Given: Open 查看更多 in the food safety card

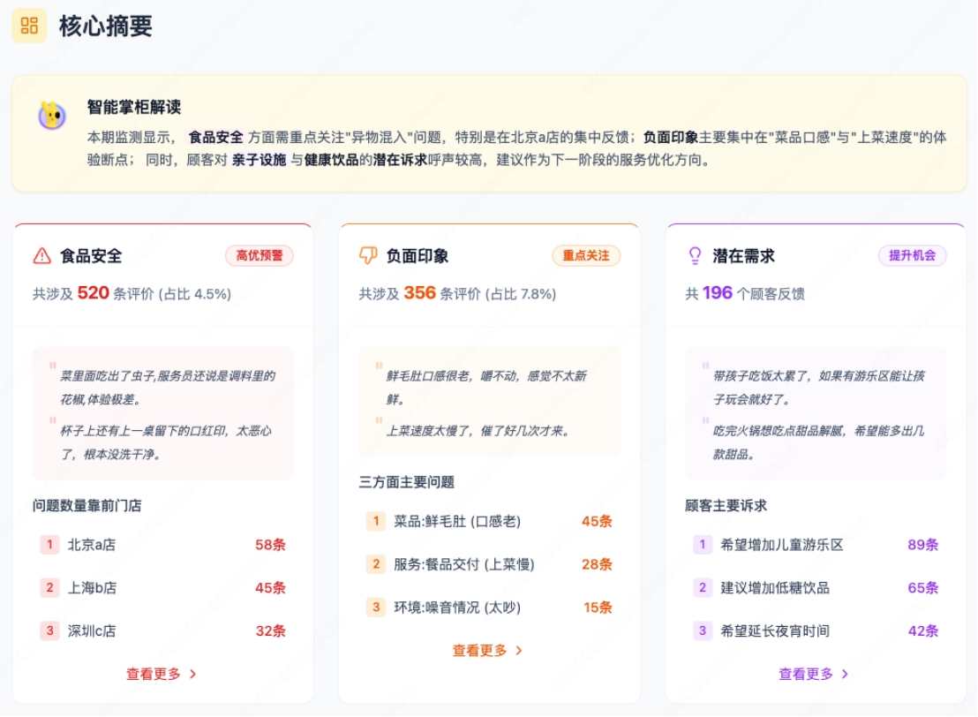Looking at the screenshot, I should (154, 674).
